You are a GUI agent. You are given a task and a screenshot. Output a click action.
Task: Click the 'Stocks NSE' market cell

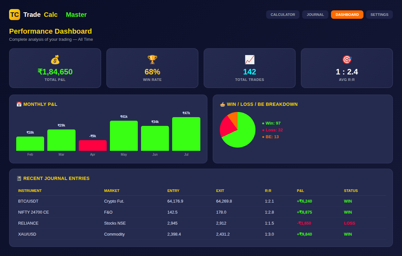click(x=115, y=223)
